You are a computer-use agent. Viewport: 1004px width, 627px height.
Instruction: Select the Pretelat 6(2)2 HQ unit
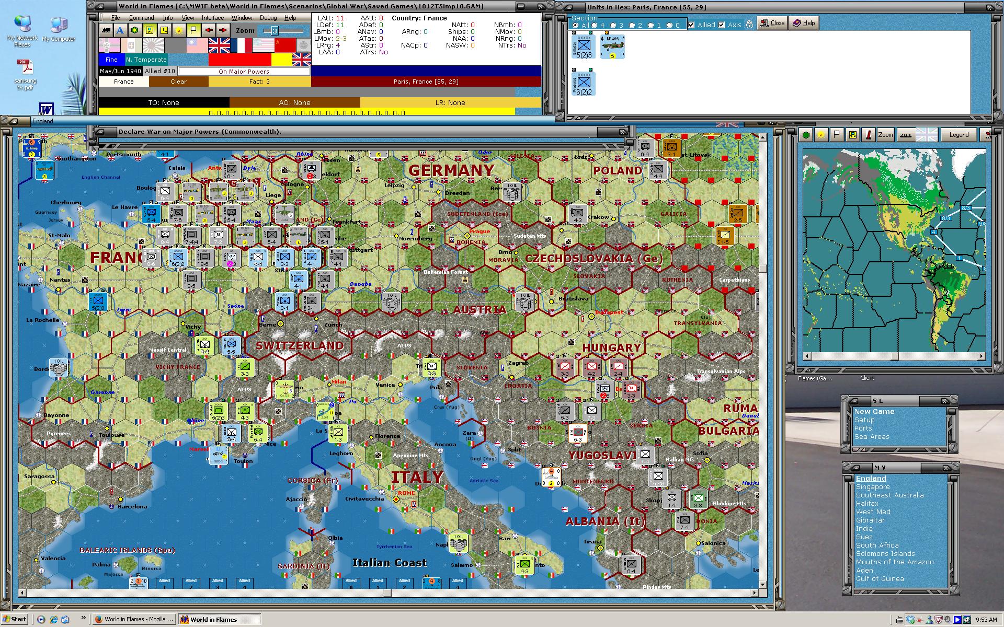[x=584, y=83]
